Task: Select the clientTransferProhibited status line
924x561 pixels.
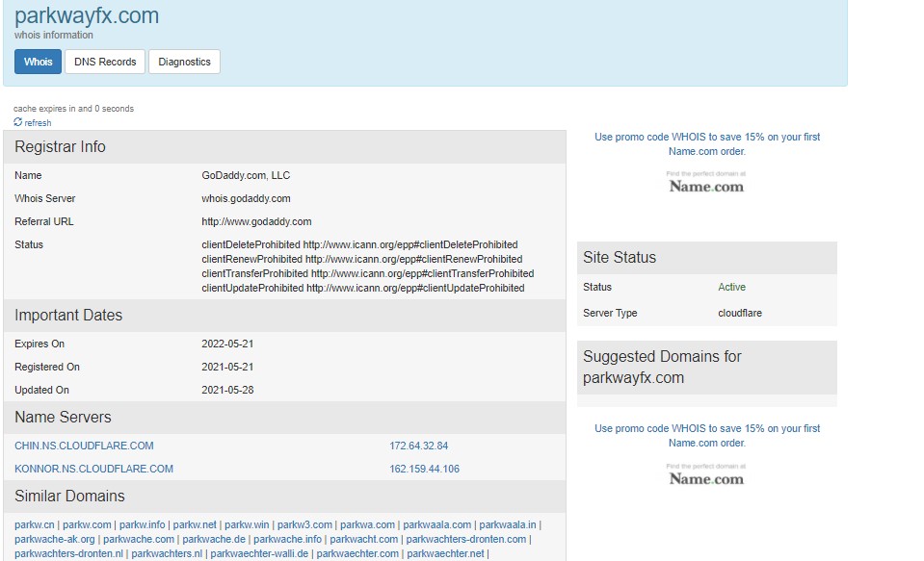Action: (x=368, y=273)
